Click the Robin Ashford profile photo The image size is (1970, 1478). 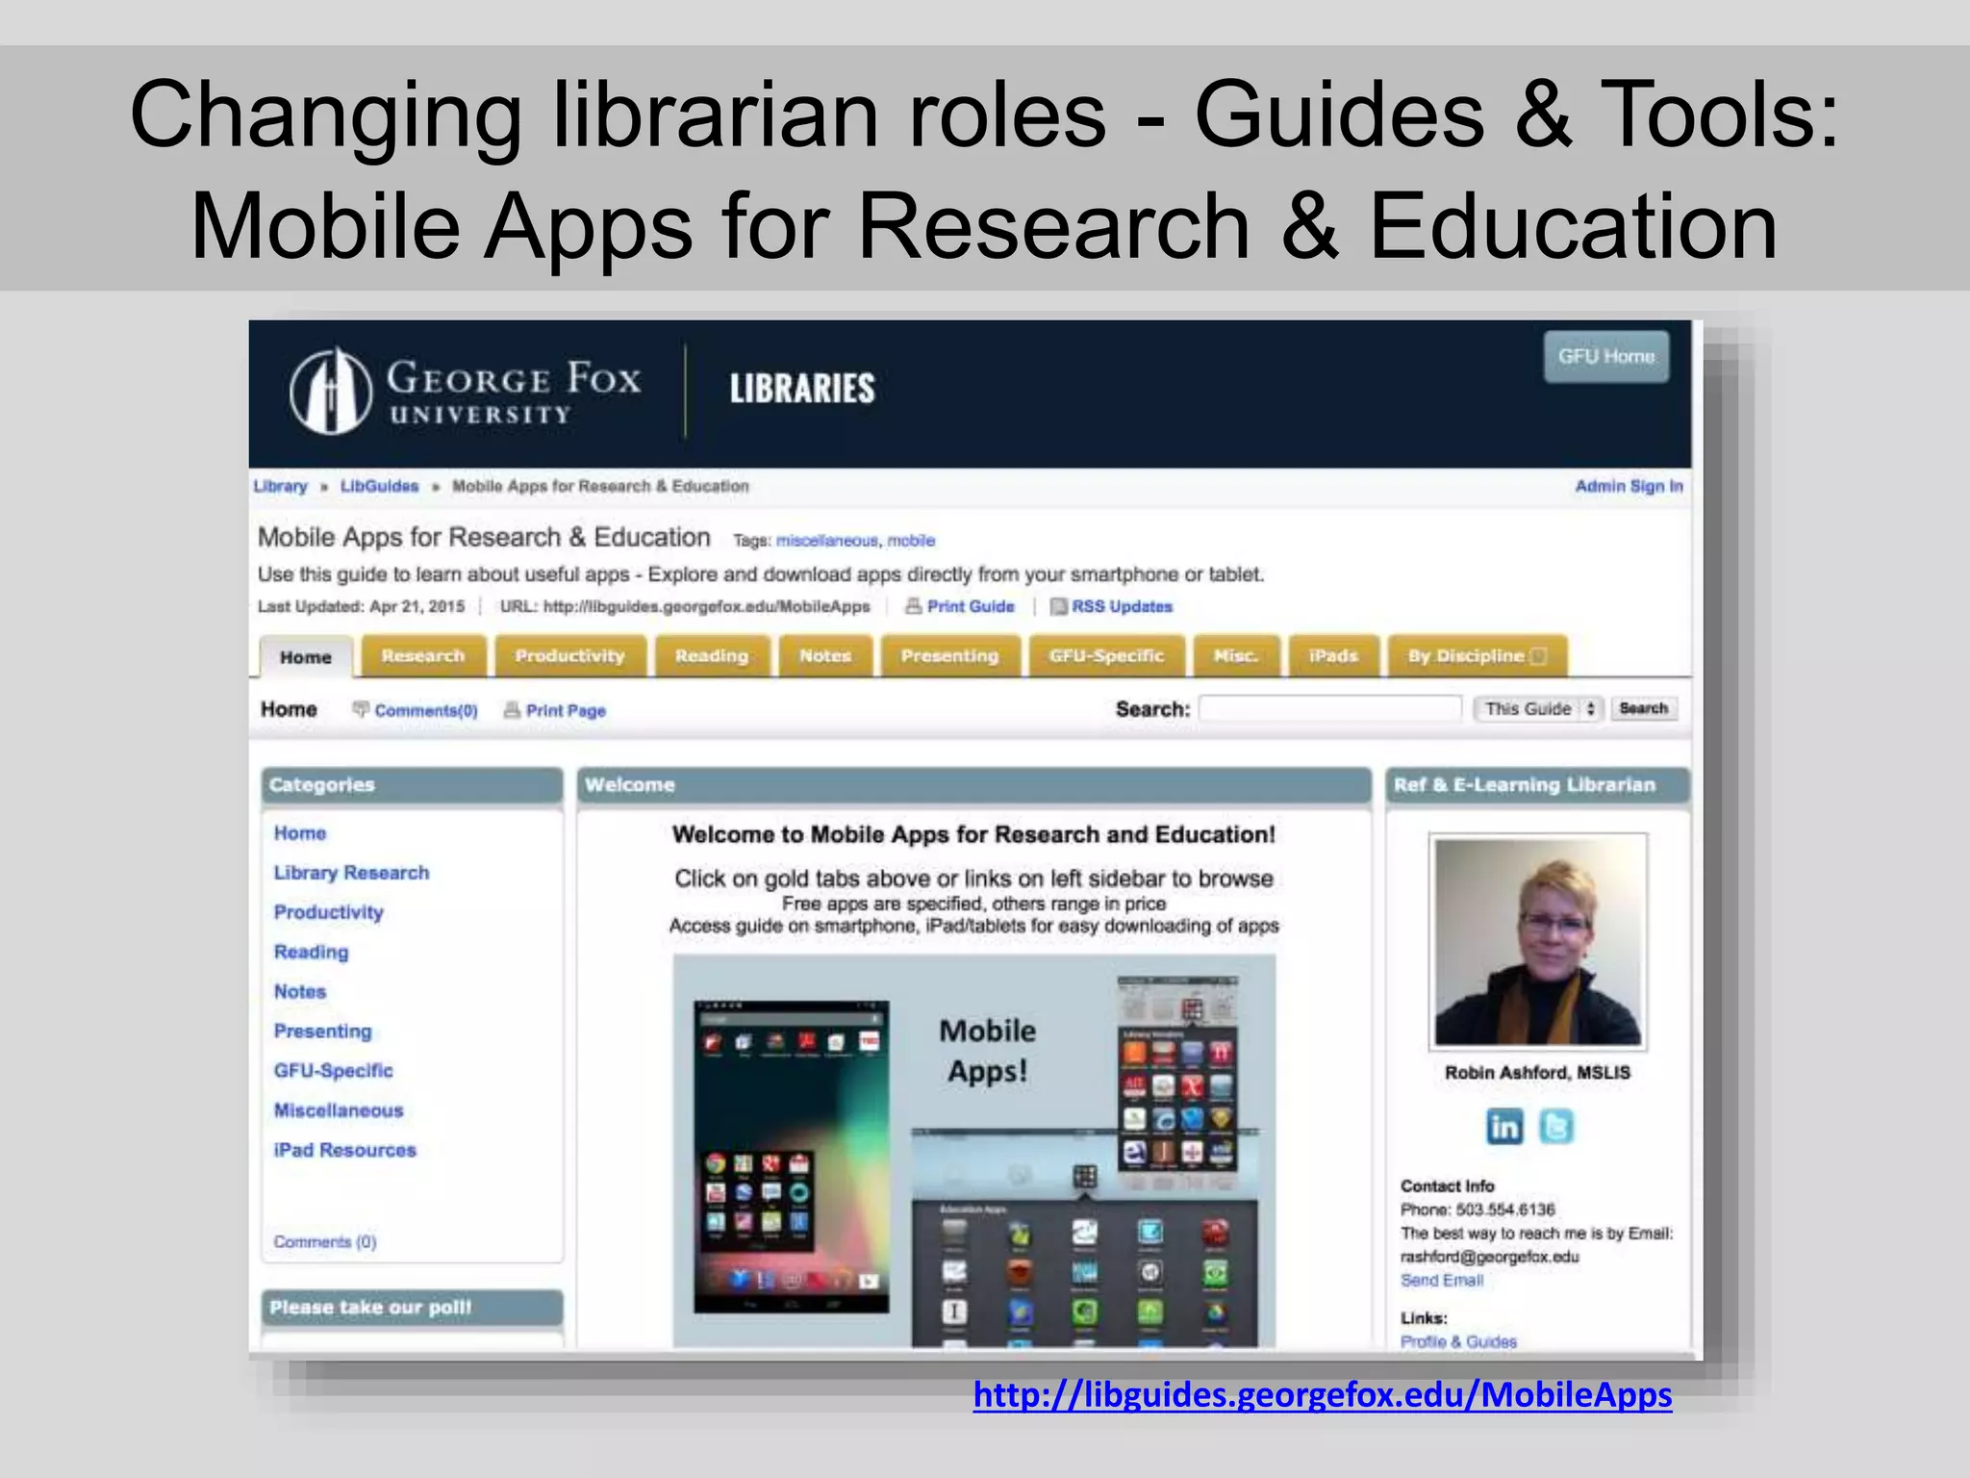pos(1538,941)
